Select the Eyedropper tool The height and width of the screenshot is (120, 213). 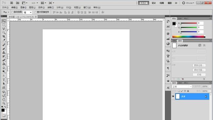click(x=4, y=40)
